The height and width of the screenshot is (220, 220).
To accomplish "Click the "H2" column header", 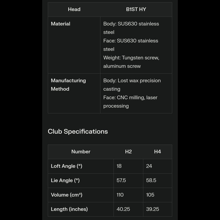I will point(128,152).
